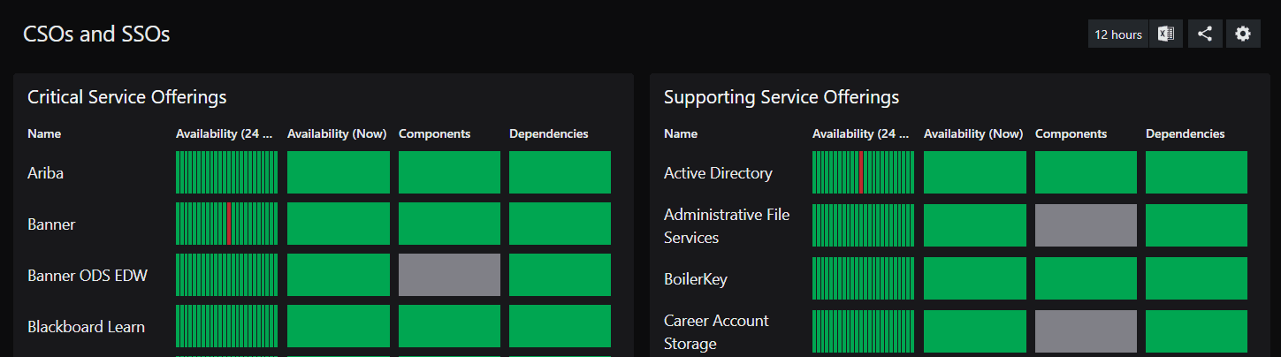This screenshot has width=1281, height=357.
Task: Click Banner ODS EDW 24-hour availability chart
Action: click(x=226, y=275)
